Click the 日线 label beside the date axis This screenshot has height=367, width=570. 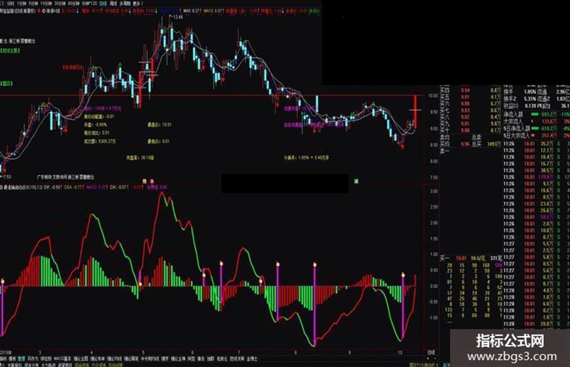[x=431, y=353]
